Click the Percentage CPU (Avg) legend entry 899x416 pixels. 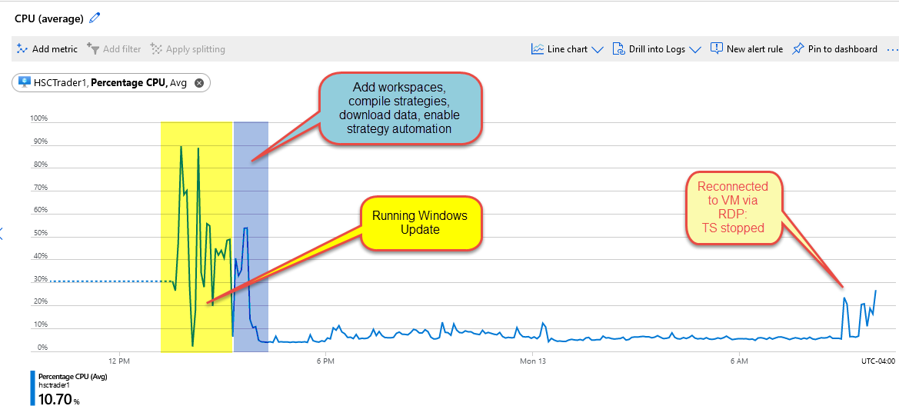(73, 377)
